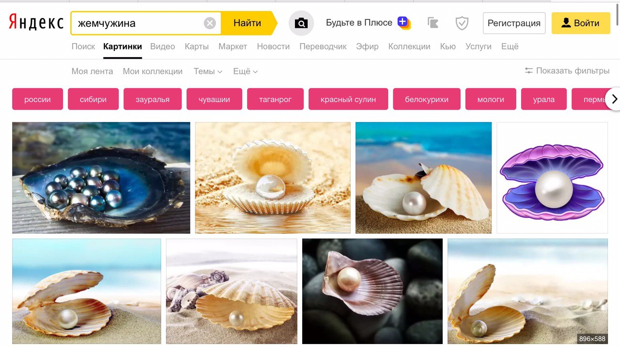Select the белокурихи suggestion chip
Screen dimensions: 620x347
427,99
